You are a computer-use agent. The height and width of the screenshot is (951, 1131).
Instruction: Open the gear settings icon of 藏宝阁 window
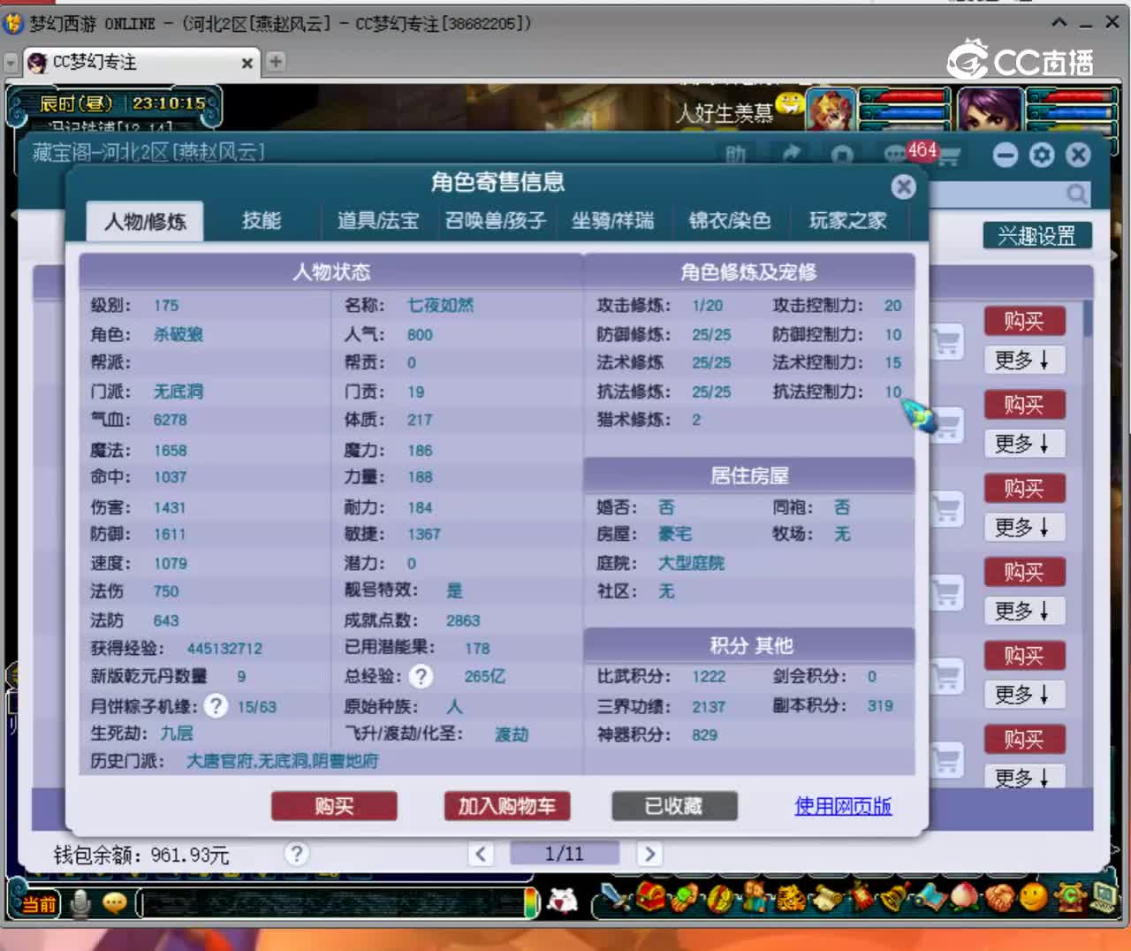[1042, 156]
